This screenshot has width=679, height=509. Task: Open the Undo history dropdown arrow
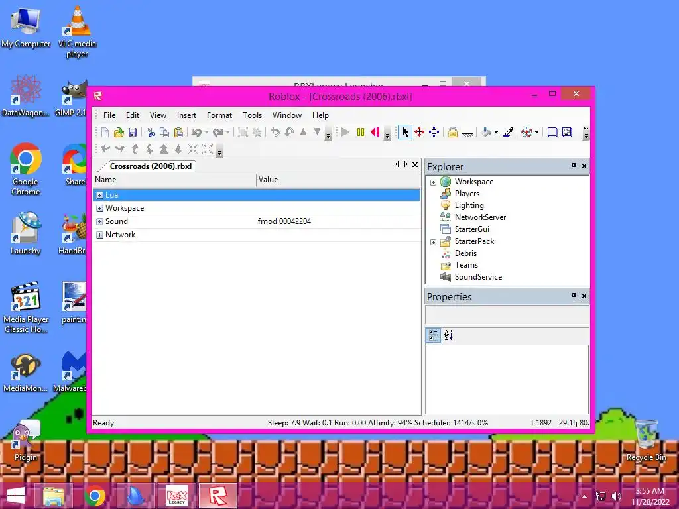click(207, 133)
